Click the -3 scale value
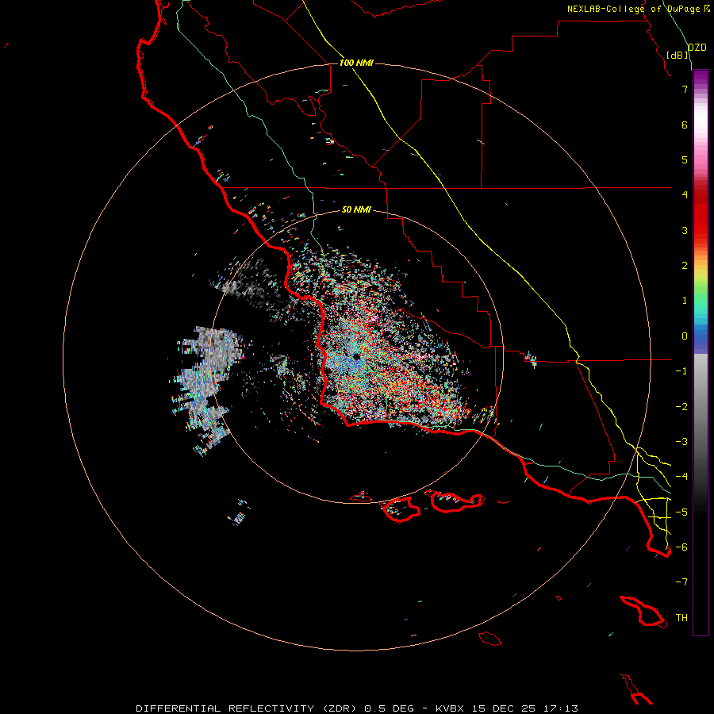Screen dimensions: 714x714 pyautogui.click(x=681, y=442)
